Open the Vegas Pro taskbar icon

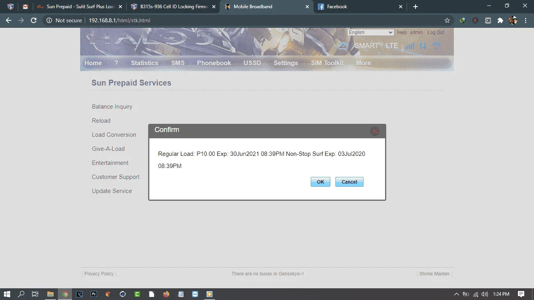[x=79, y=294]
